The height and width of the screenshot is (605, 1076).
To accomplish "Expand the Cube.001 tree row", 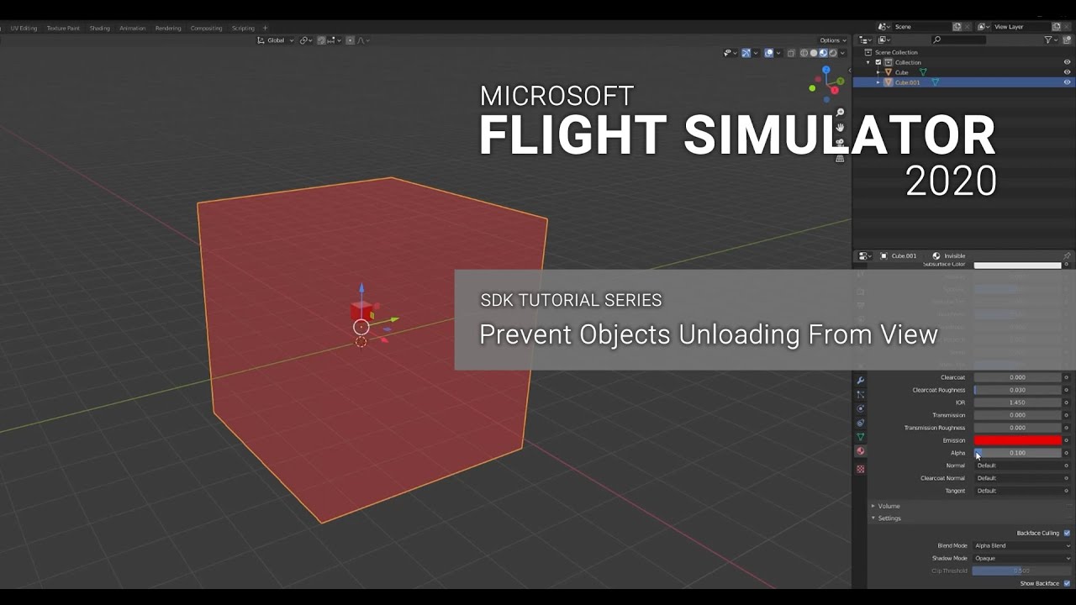I will point(878,82).
